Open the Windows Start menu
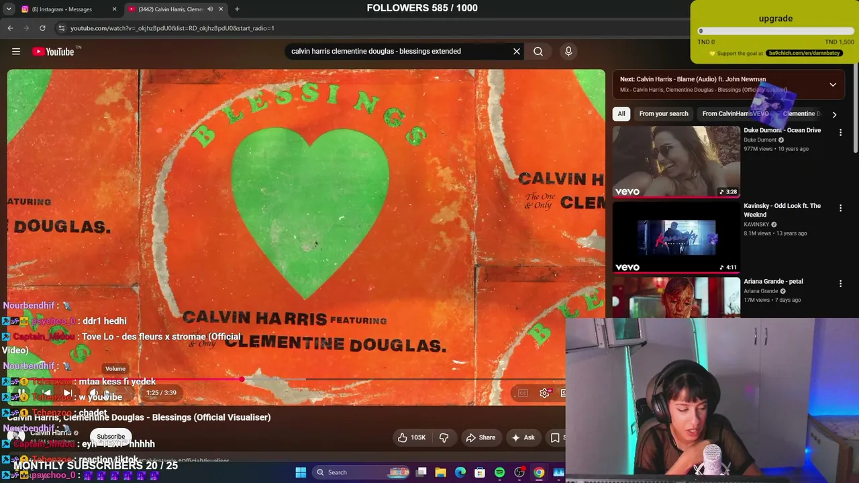 (x=301, y=472)
